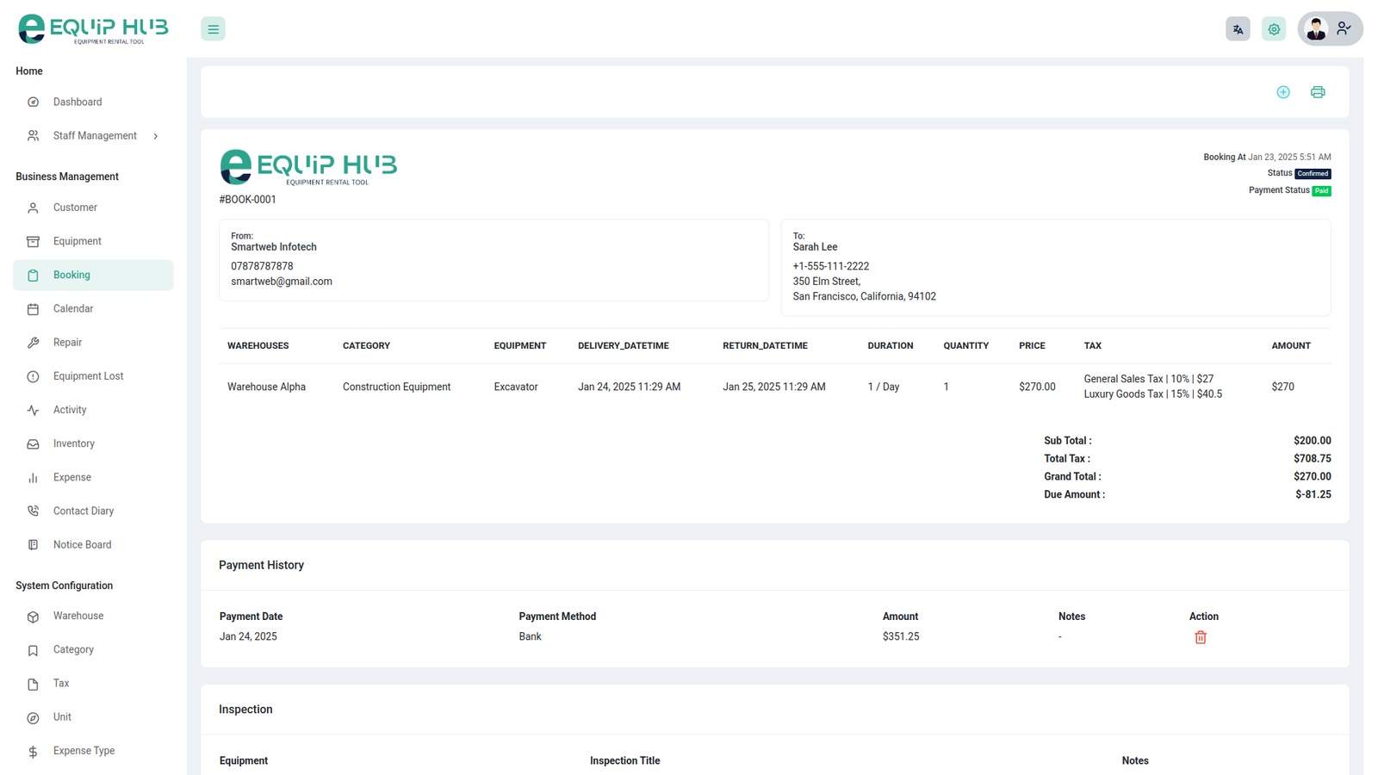
Task: Open the settings gear icon
Action: point(1274,29)
